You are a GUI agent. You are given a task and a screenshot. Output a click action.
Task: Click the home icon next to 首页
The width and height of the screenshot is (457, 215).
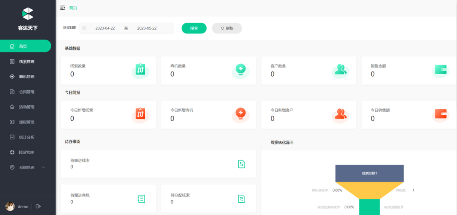coord(12,46)
